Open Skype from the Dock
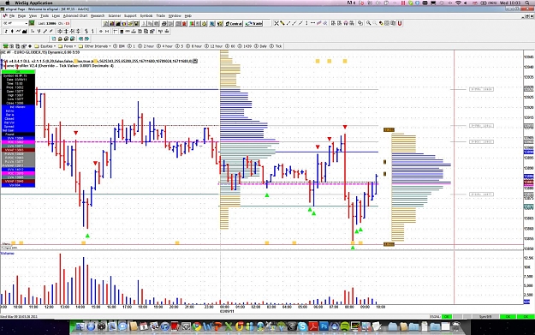Image resolution: width=535 pixels, height=335 pixels. 302,326
